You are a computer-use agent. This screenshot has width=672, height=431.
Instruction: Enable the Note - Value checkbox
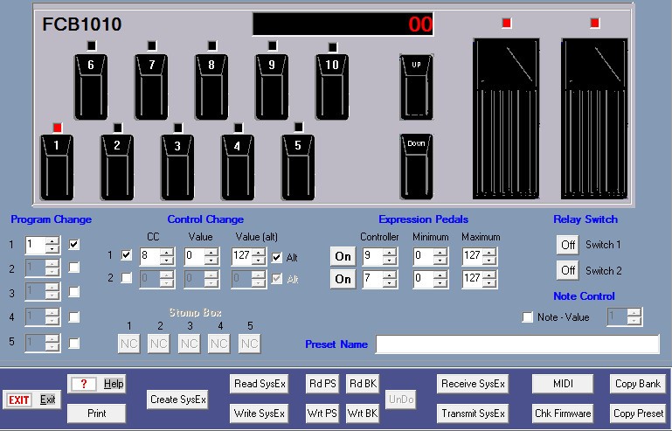(528, 317)
